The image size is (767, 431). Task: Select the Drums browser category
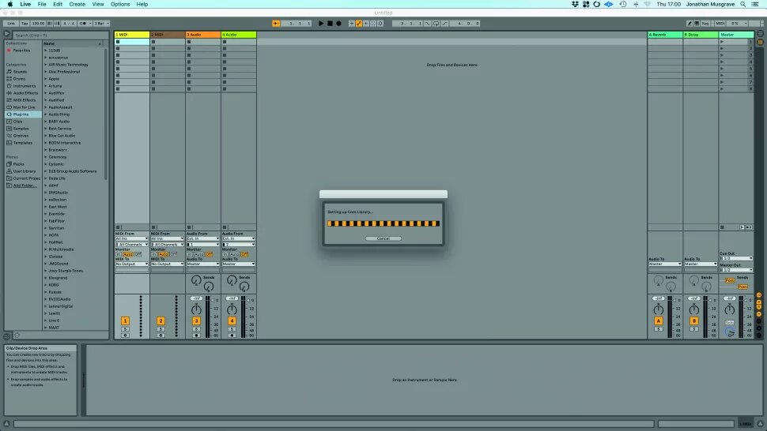pos(21,79)
